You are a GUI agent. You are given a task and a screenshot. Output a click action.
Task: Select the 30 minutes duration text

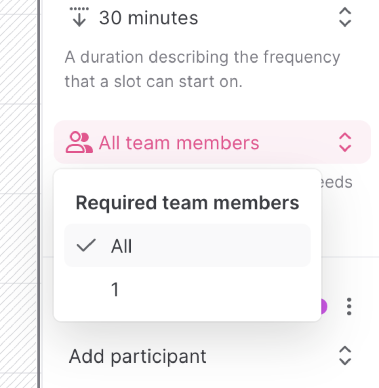(x=148, y=18)
